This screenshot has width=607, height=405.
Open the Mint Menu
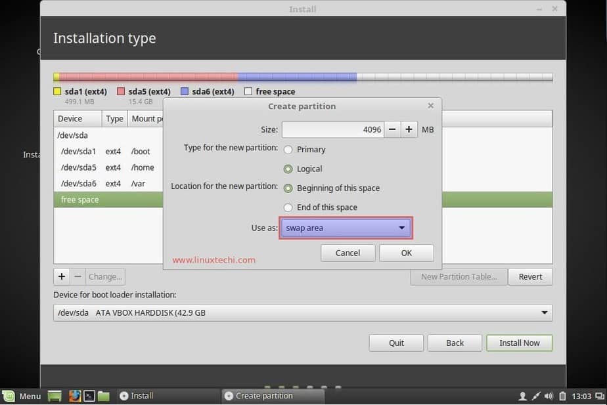23,396
